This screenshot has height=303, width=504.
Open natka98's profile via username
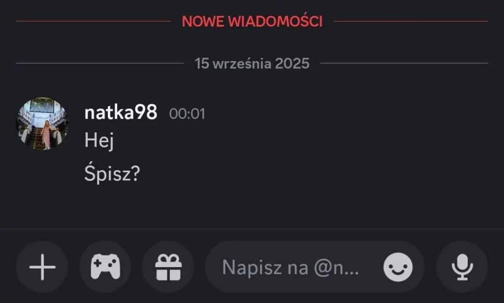[121, 113]
